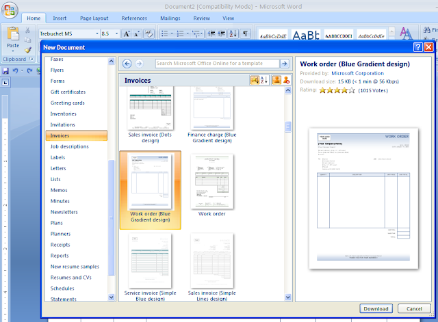This screenshot has height=322, width=438.
Task: Open the Paste options dropdown arrow
Action: (13, 51)
